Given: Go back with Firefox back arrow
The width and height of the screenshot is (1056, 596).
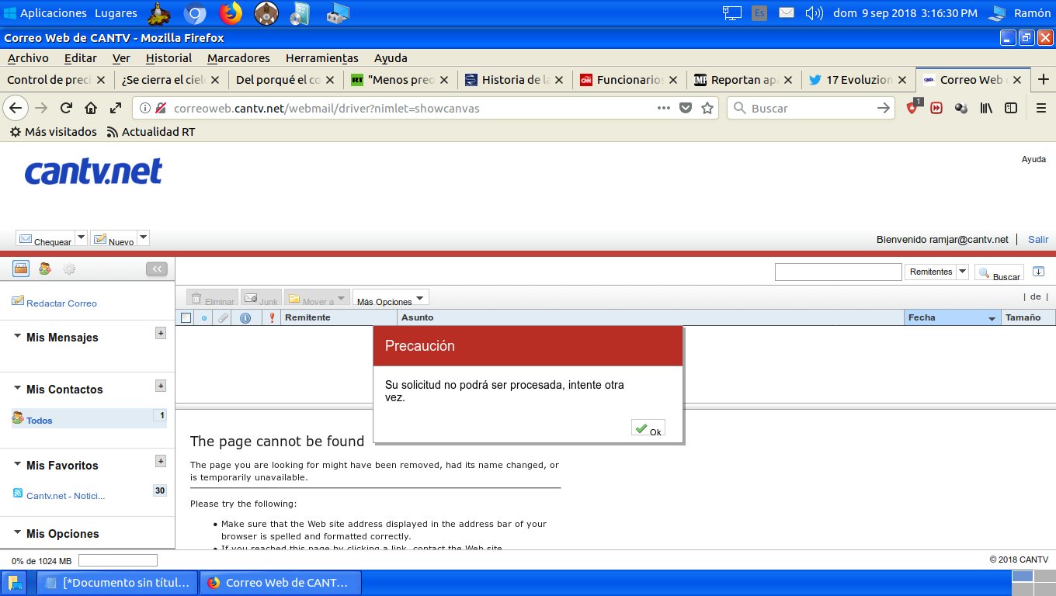Looking at the screenshot, I should 16,108.
